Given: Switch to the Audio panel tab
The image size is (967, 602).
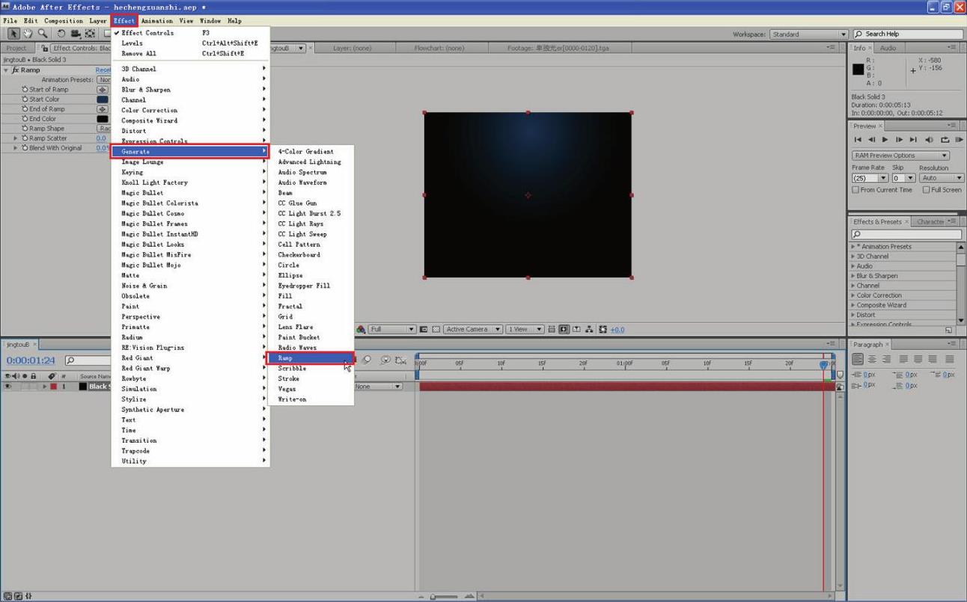Looking at the screenshot, I should pos(887,48).
